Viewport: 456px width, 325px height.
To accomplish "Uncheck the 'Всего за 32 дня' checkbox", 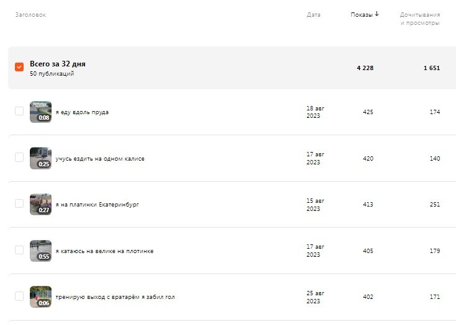I will point(19,67).
